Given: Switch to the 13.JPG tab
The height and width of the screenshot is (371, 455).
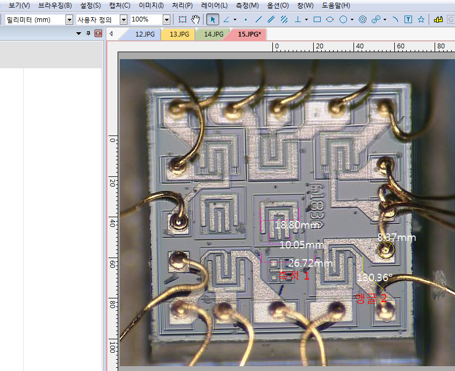Looking at the screenshot, I should click(179, 34).
